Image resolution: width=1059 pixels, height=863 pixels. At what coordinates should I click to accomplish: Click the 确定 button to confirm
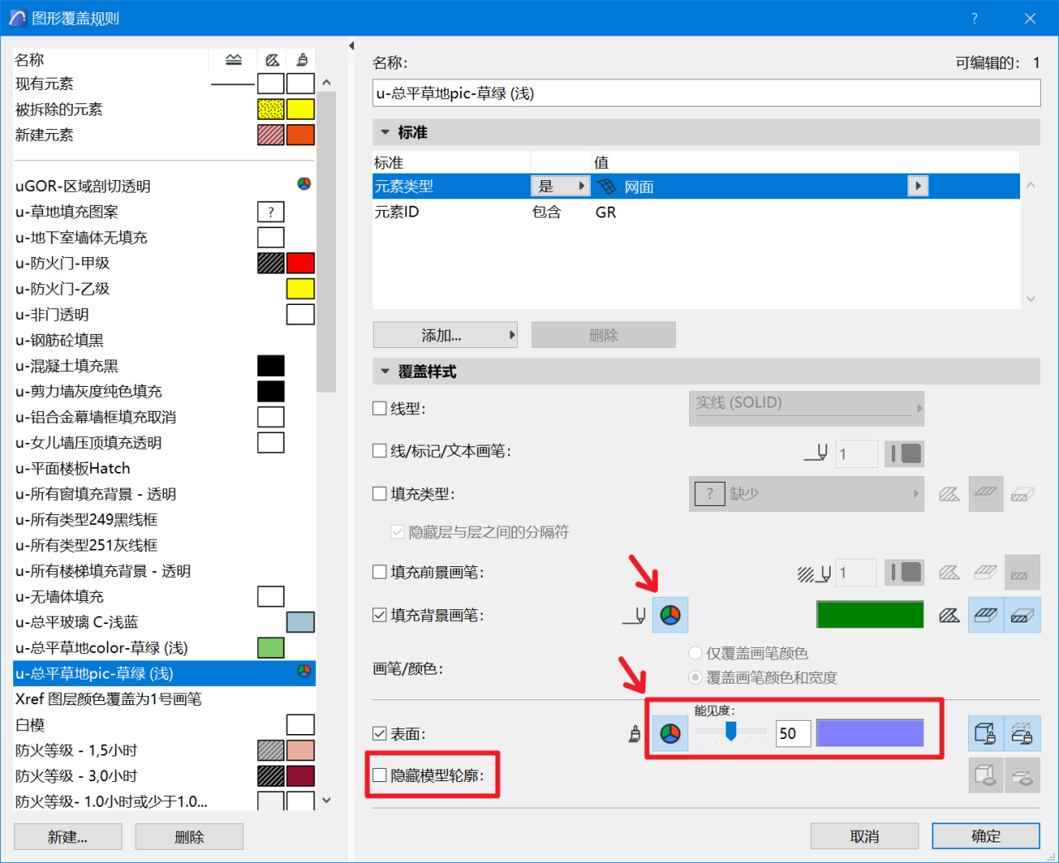click(985, 836)
